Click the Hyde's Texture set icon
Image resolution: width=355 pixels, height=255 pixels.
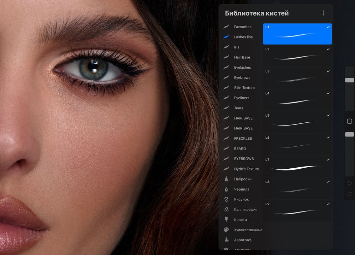(x=226, y=169)
